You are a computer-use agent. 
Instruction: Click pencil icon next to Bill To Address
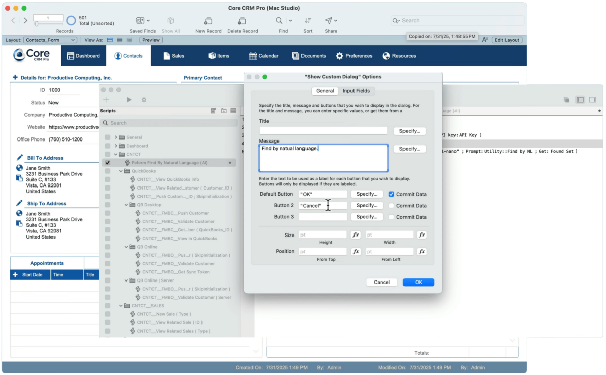[x=20, y=158]
